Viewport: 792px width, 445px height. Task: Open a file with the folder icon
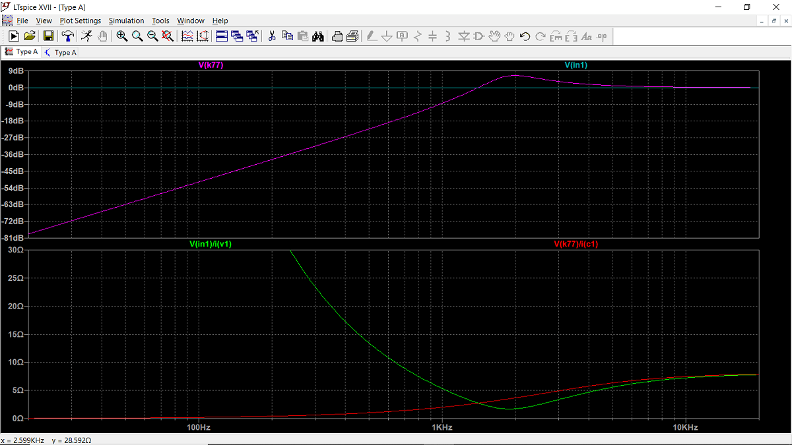pyautogui.click(x=30, y=36)
